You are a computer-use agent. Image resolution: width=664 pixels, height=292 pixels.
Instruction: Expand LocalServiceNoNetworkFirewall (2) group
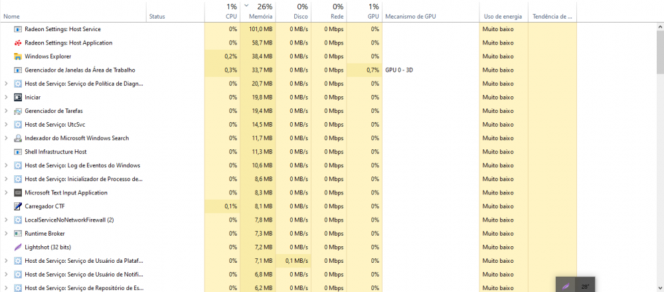pos(6,220)
